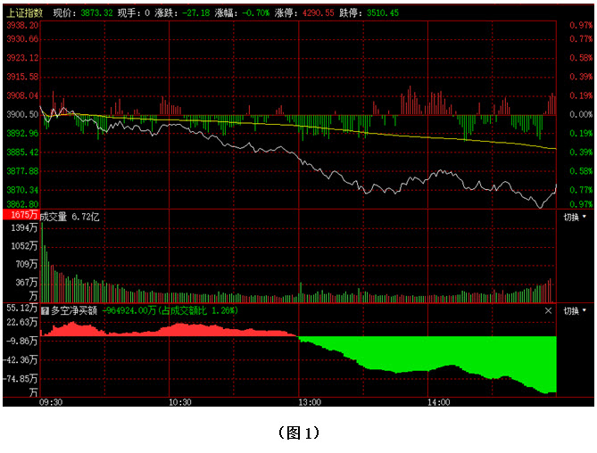The image size is (597, 453).
Task: Select the 上证指数 title label
Action: coord(24,13)
